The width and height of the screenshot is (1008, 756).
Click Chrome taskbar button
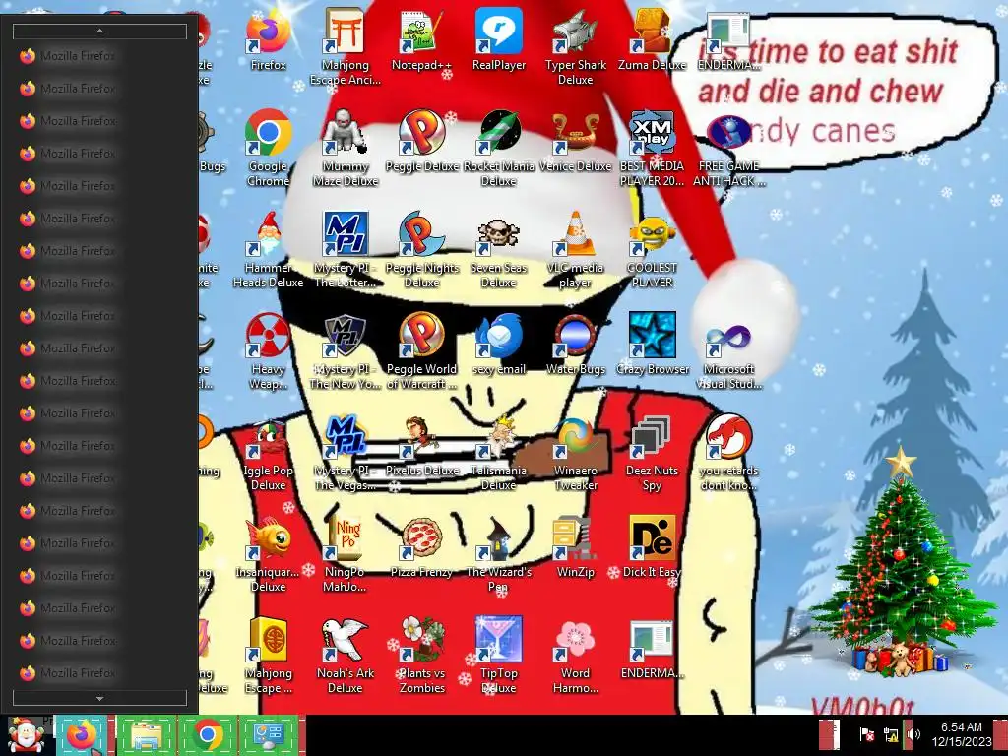pyautogui.click(x=207, y=735)
